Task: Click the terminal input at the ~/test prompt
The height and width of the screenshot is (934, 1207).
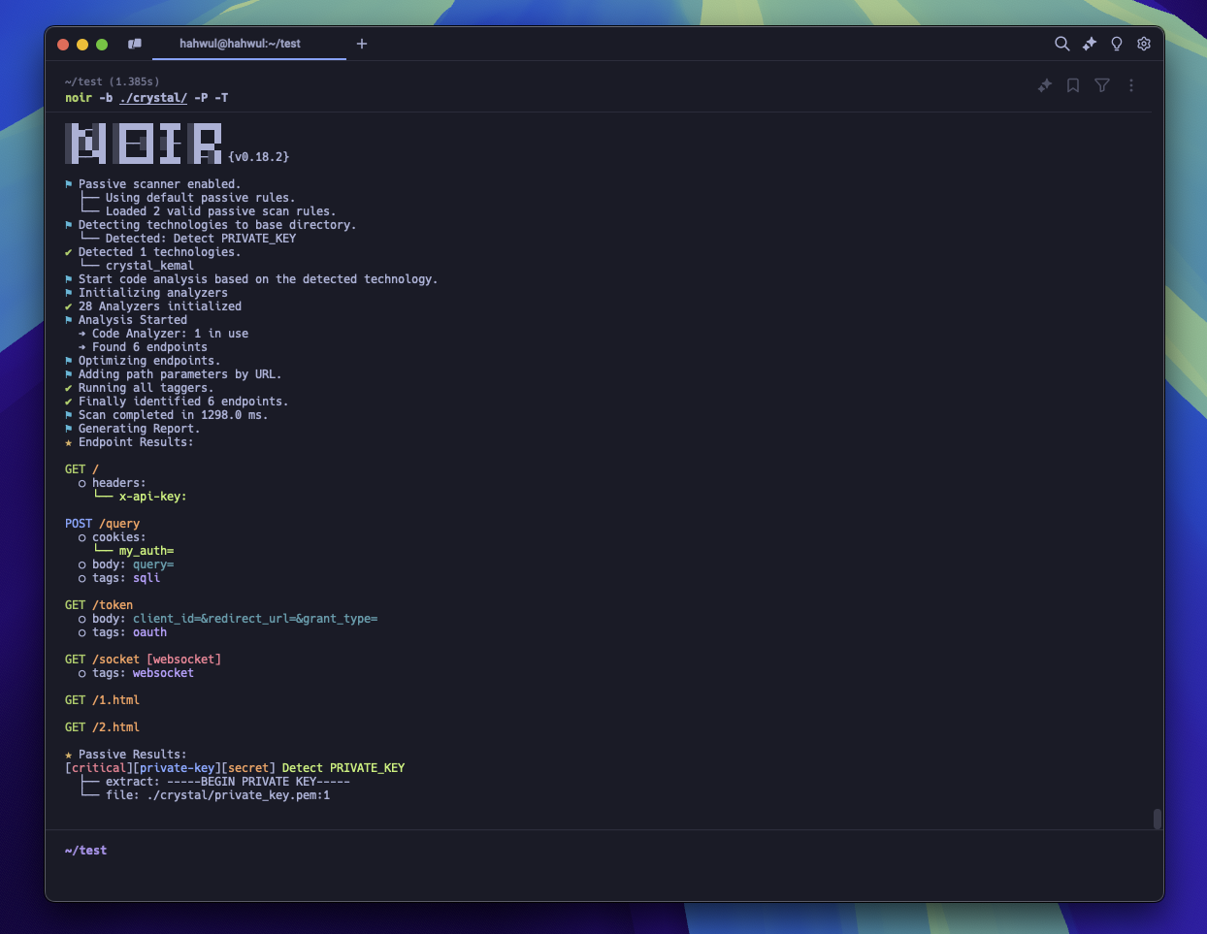Action: tap(291, 850)
